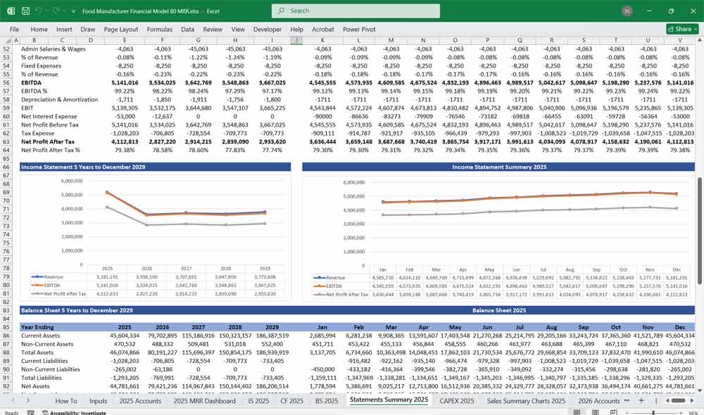Click the Save icon in title bar
Viewport: 704px width, 415px height.
[x=25, y=11]
